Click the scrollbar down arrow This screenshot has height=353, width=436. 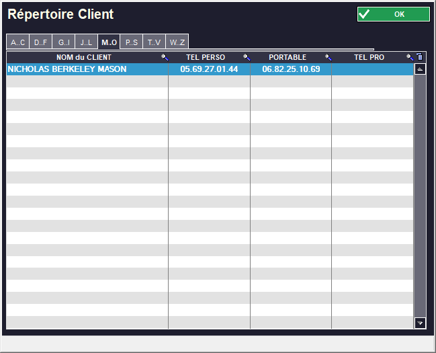pyautogui.click(x=421, y=323)
